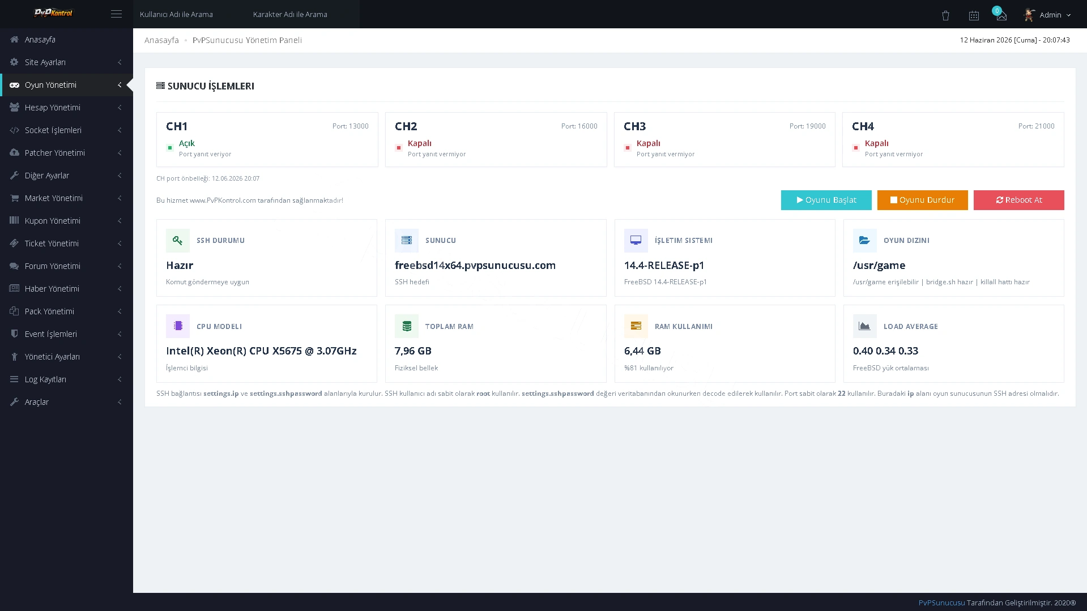Viewport: 1087px width, 611px height.
Task: Expand the Log Kayıtları sidebar section
Action: pyautogui.click(x=66, y=379)
